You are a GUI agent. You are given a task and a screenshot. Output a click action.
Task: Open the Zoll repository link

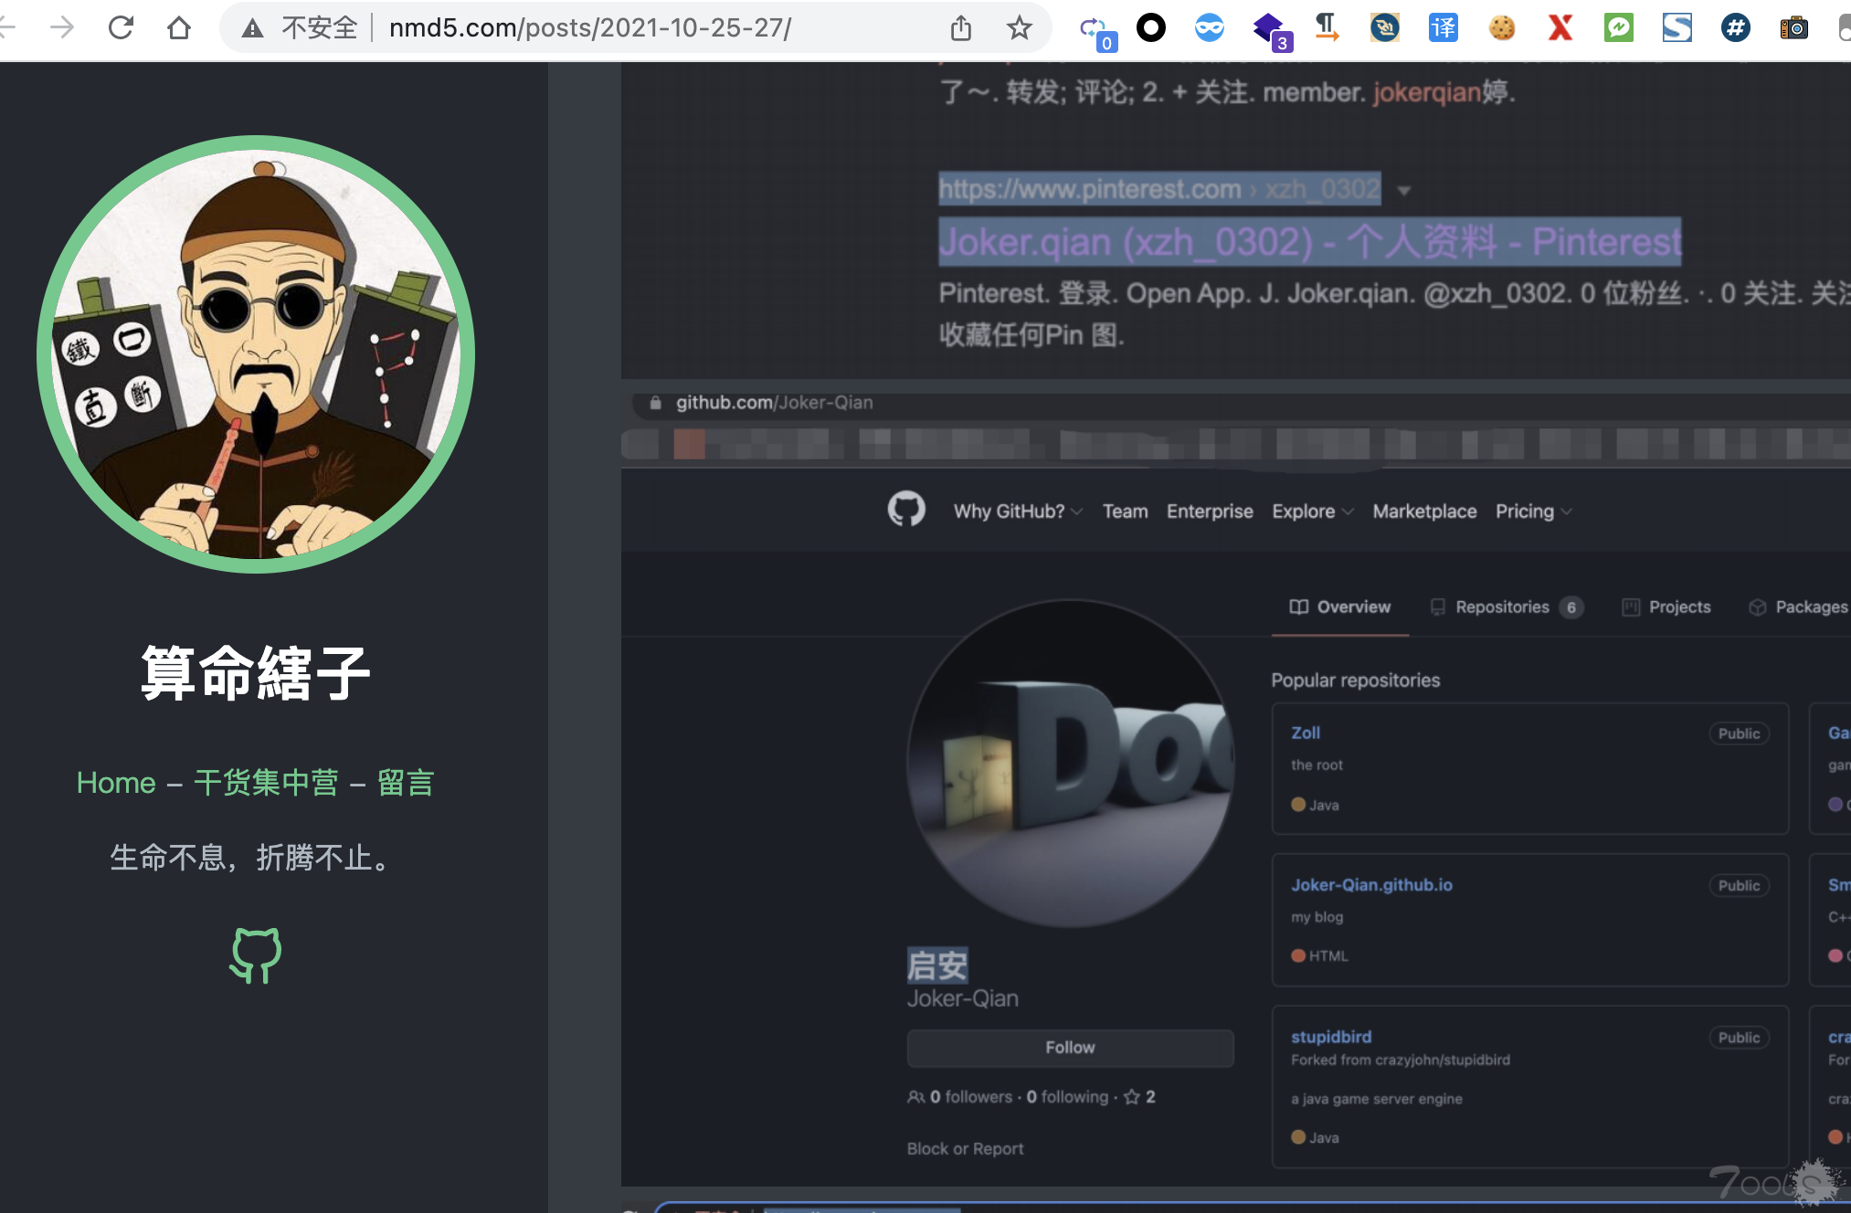[x=1306, y=733]
